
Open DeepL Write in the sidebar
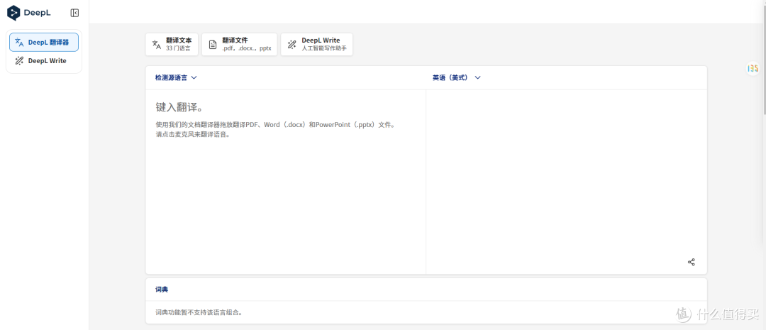44,61
